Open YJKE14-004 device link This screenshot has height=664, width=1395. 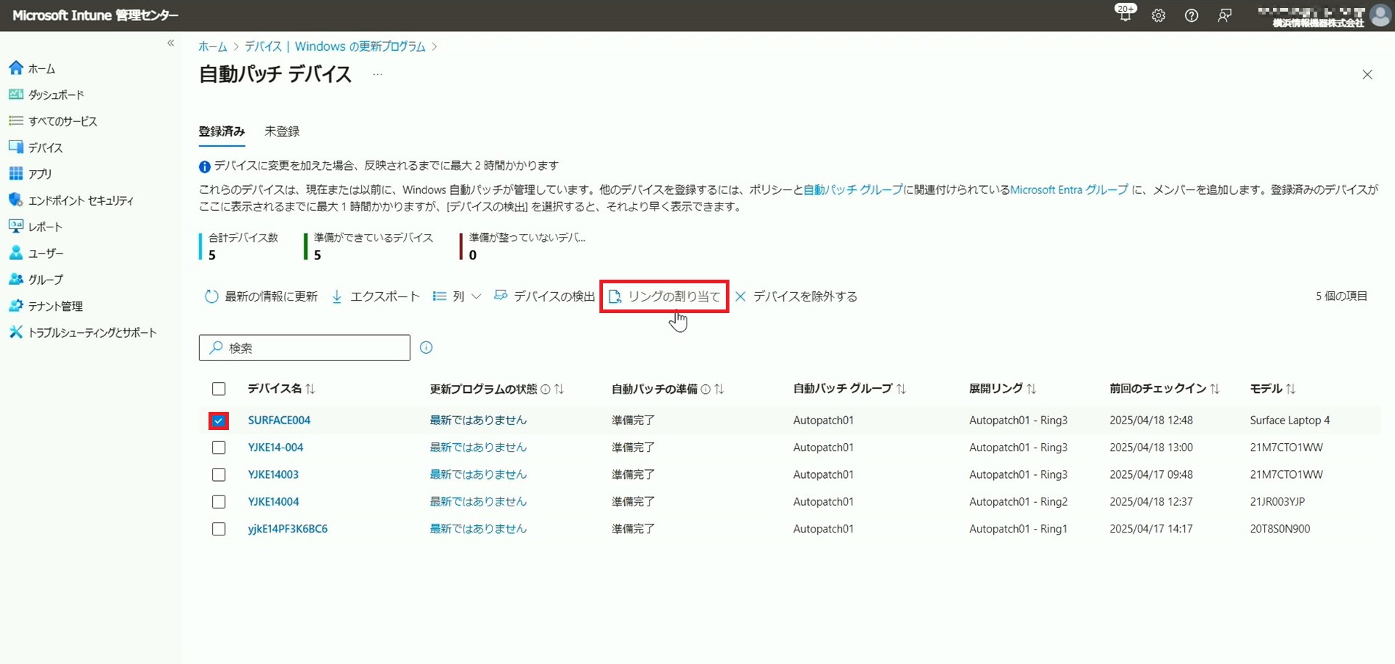[275, 448]
